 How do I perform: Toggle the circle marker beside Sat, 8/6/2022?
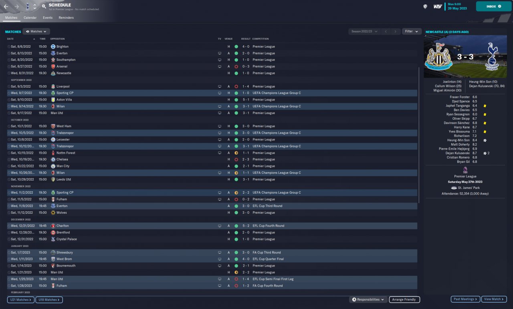pyautogui.click(x=9, y=47)
